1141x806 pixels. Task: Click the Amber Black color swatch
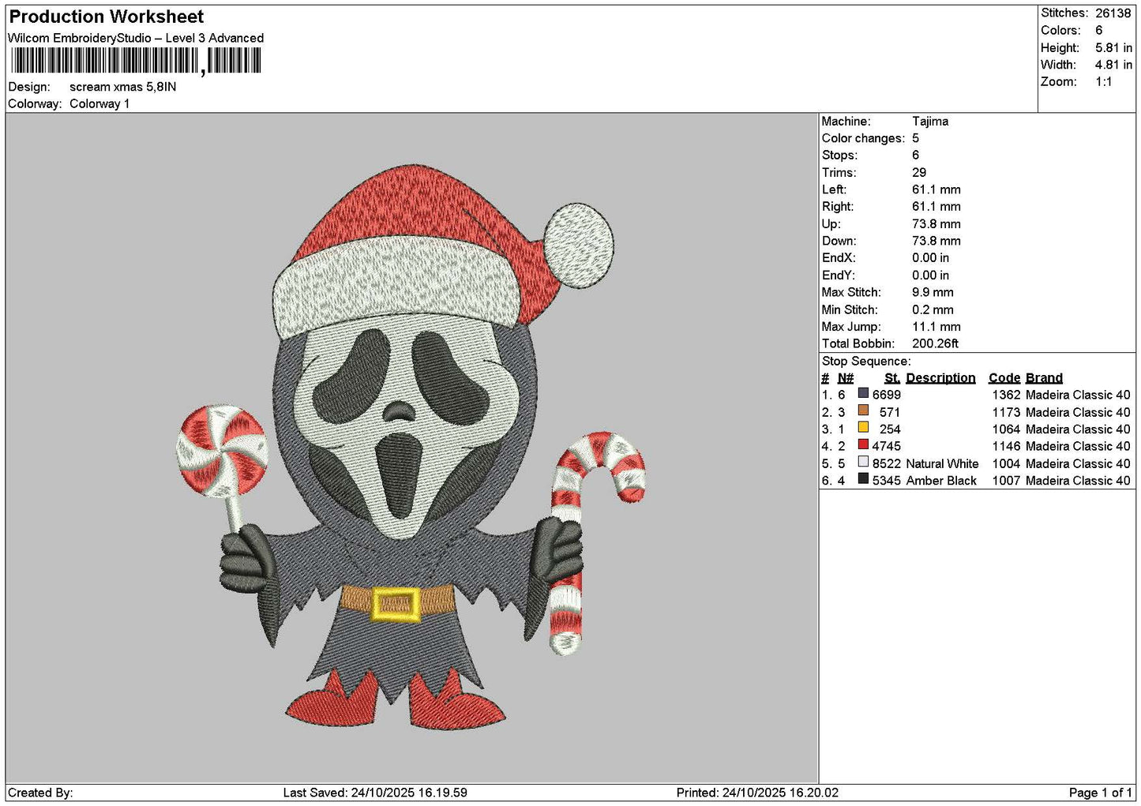click(863, 479)
